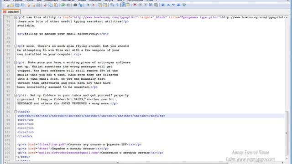Click the Zoom In toolbar icon
The width and height of the screenshot is (292, 164).
coord(88,5)
